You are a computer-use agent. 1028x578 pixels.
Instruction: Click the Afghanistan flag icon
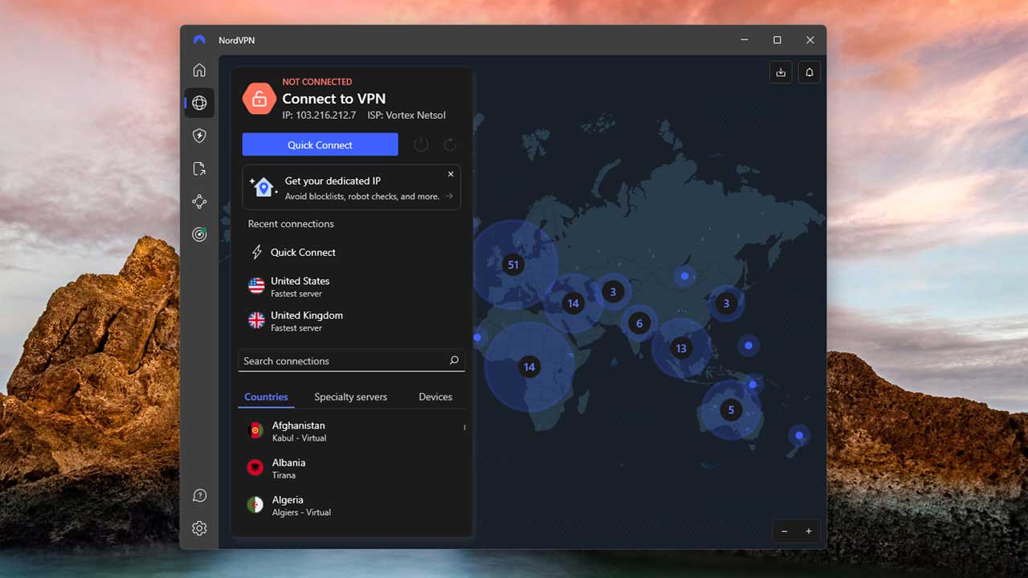click(255, 430)
